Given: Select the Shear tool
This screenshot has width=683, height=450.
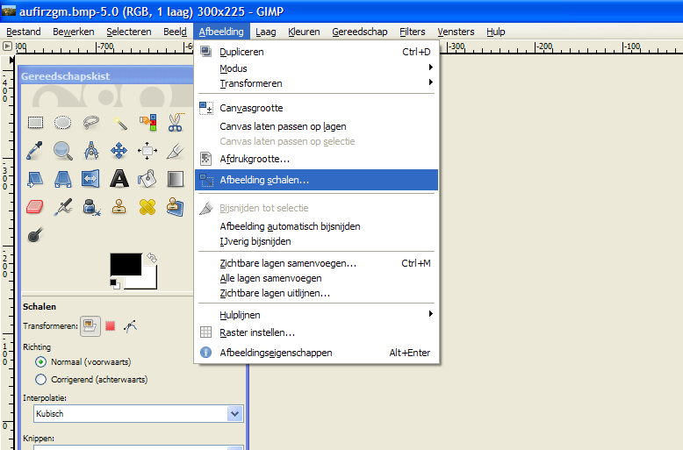Looking at the screenshot, I should (x=35, y=179).
